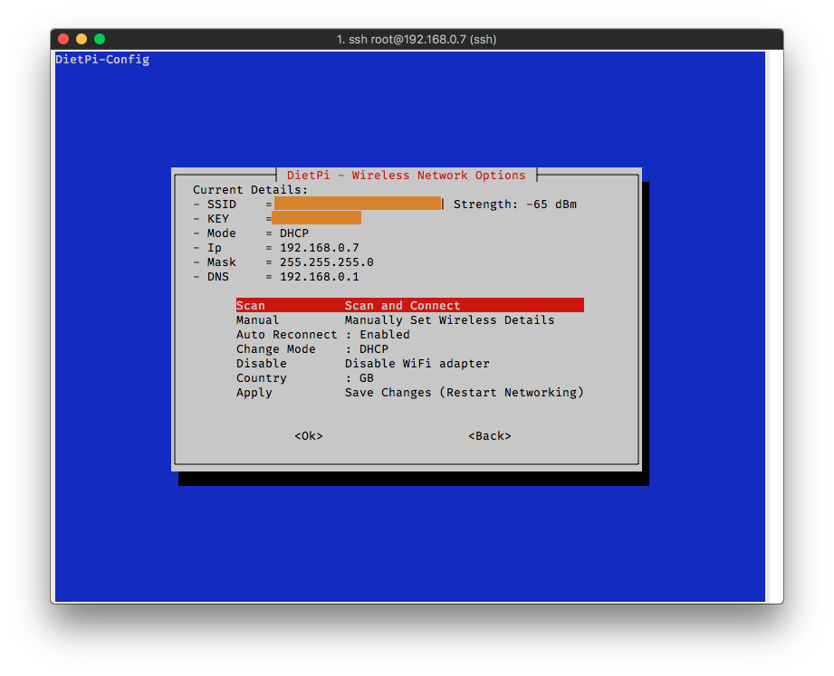Minimize the window using yellow button
The image size is (834, 676).
(x=81, y=39)
